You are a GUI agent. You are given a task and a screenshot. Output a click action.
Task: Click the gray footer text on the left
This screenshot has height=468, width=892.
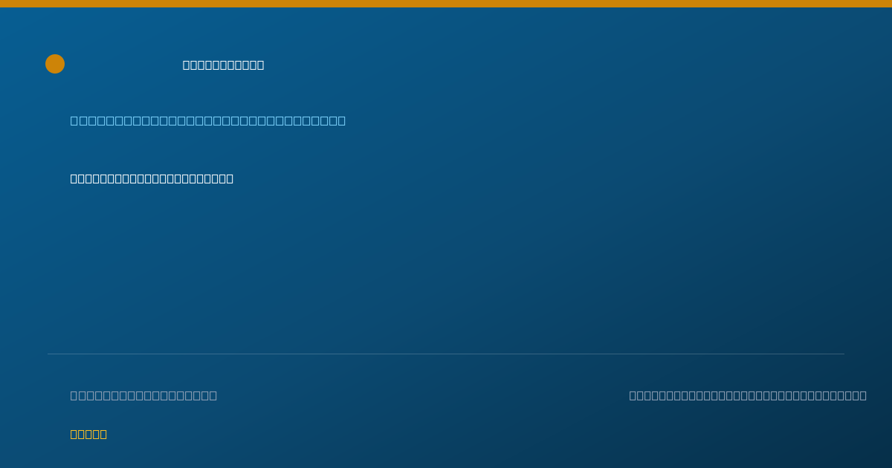click(143, 395)
